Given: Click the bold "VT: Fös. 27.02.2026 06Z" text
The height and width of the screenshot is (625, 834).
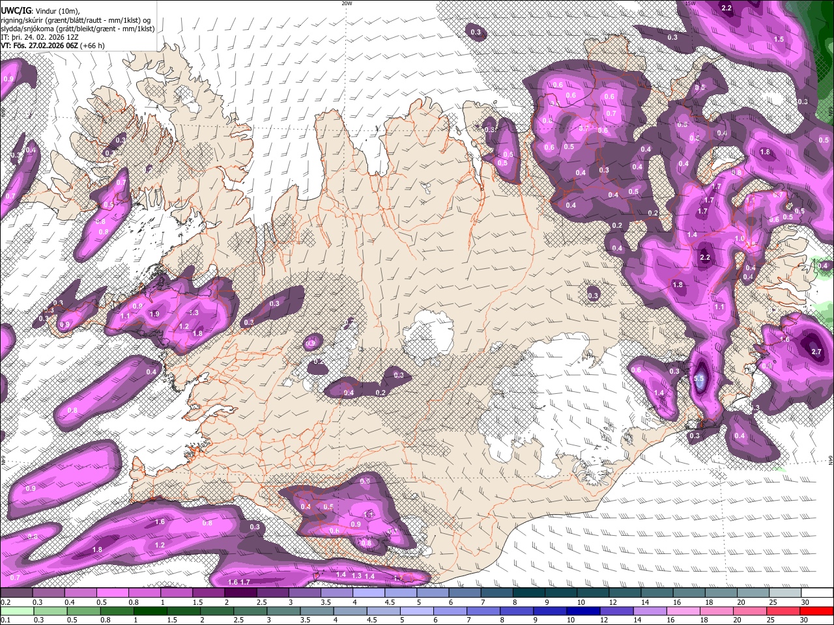Looking at the screenshot, I should tap(40, 46).
